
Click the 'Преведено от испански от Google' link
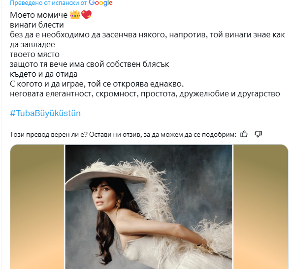coord(61,3)
